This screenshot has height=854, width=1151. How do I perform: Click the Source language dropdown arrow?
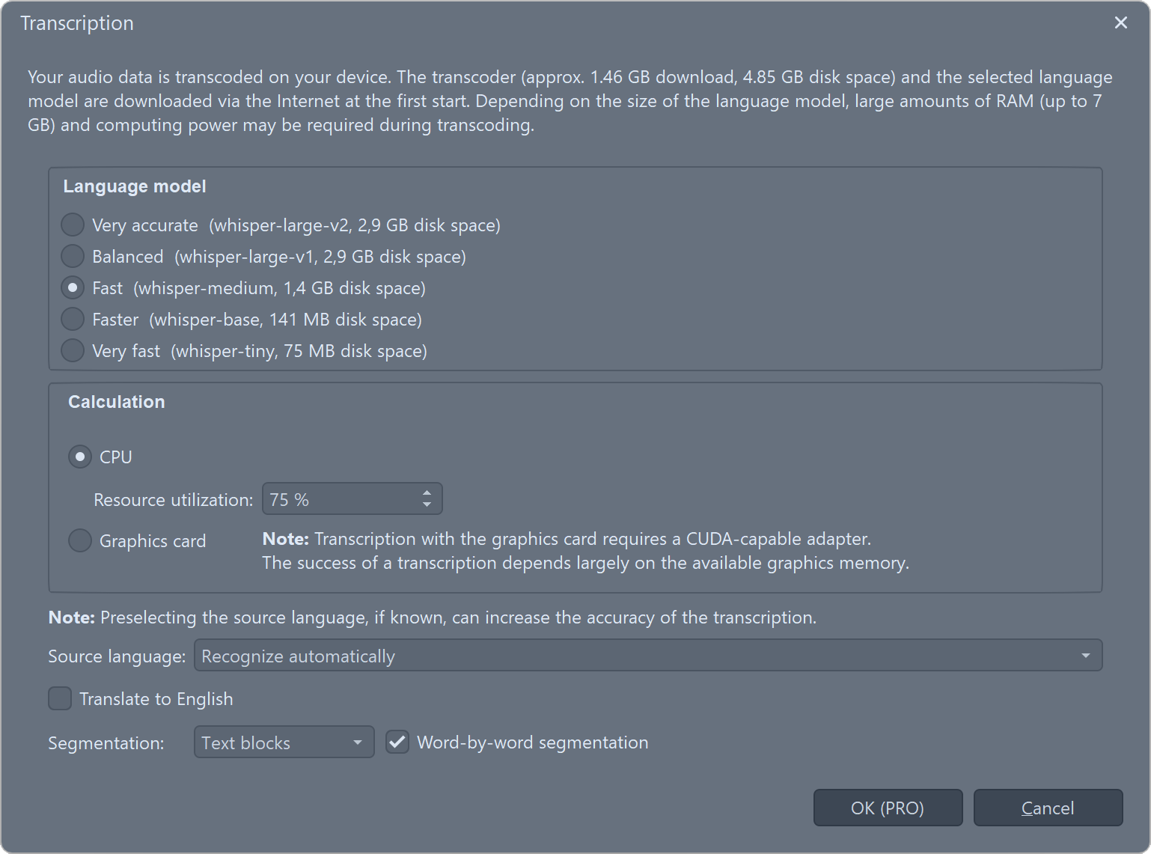1085,656
